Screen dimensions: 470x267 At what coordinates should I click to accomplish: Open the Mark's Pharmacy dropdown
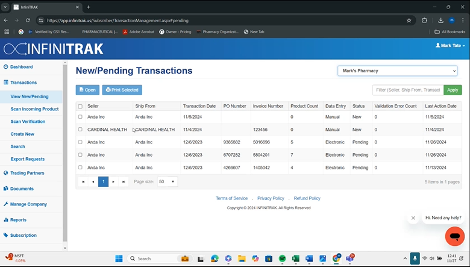[398, 71]
